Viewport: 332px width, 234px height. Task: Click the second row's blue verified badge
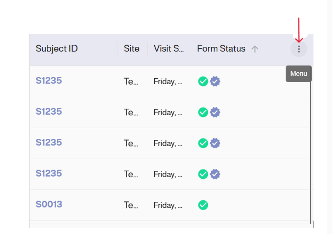click(x=215, y=112)
